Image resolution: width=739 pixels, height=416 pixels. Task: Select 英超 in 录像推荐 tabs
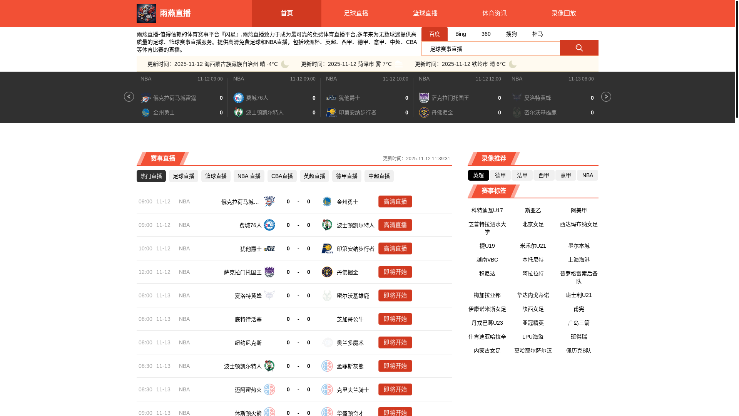click(x=478, y=175)
